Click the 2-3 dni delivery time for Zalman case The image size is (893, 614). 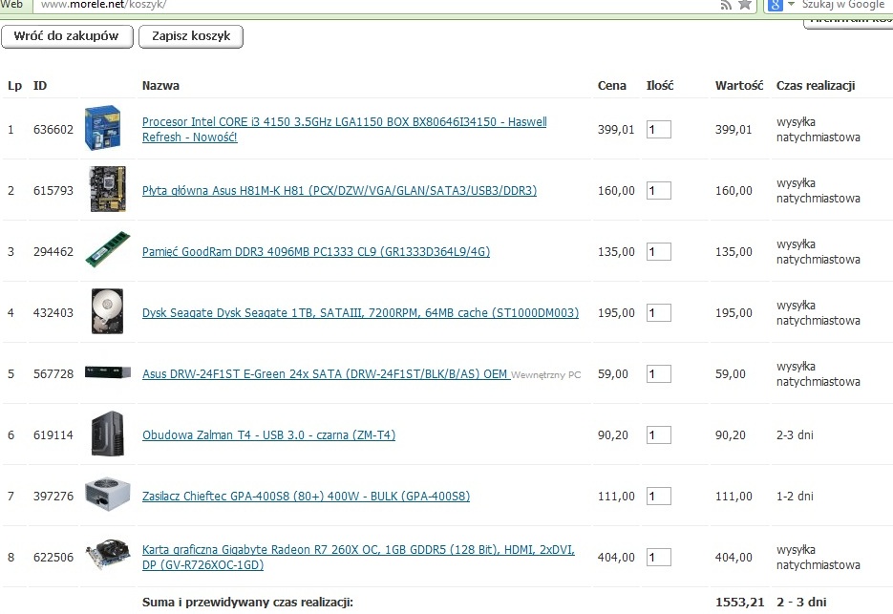795,434
